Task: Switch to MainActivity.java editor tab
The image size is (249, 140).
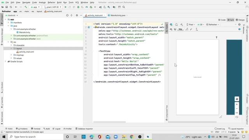Action: click(x=117, y=16)
